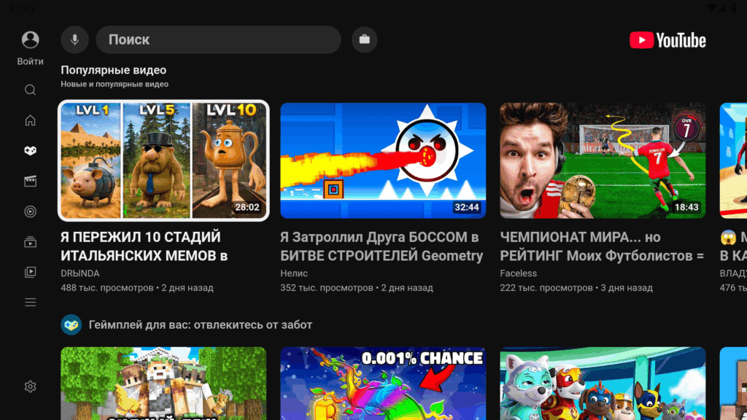Open the search magnifier icon in the sidebar
747x420 pixels.
(30, 90)
